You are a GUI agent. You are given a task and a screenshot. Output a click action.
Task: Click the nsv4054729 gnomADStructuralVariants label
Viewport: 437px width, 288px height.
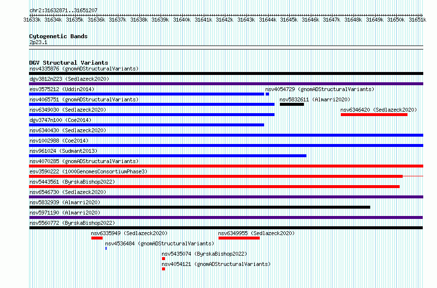tap(320, 89)
